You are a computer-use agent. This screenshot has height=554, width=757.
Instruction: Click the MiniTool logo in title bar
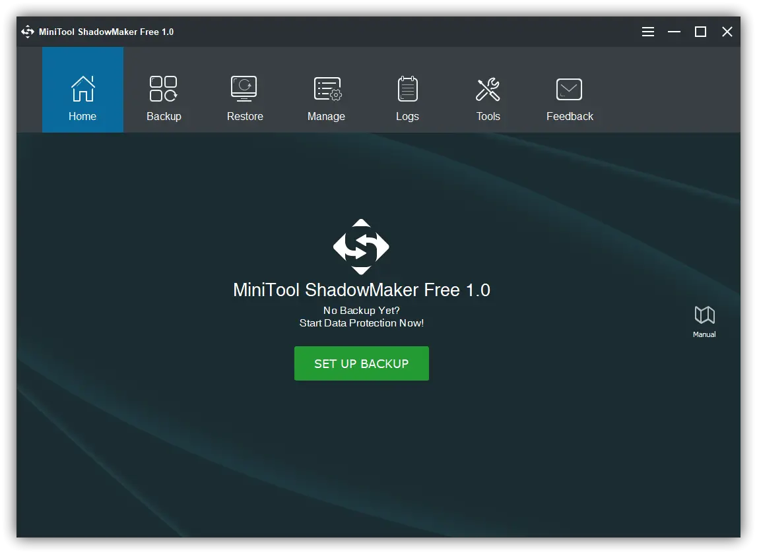(x=28, y=32)
